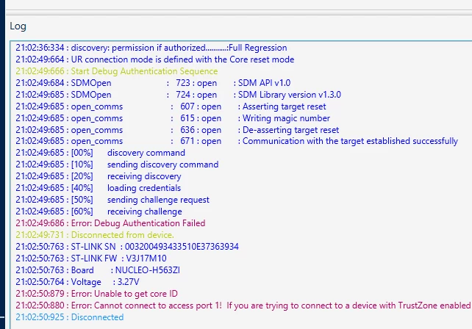Click the 'Asserting target reset' log line
Screen dimensions: 472x329
click(x=171, y=106)
